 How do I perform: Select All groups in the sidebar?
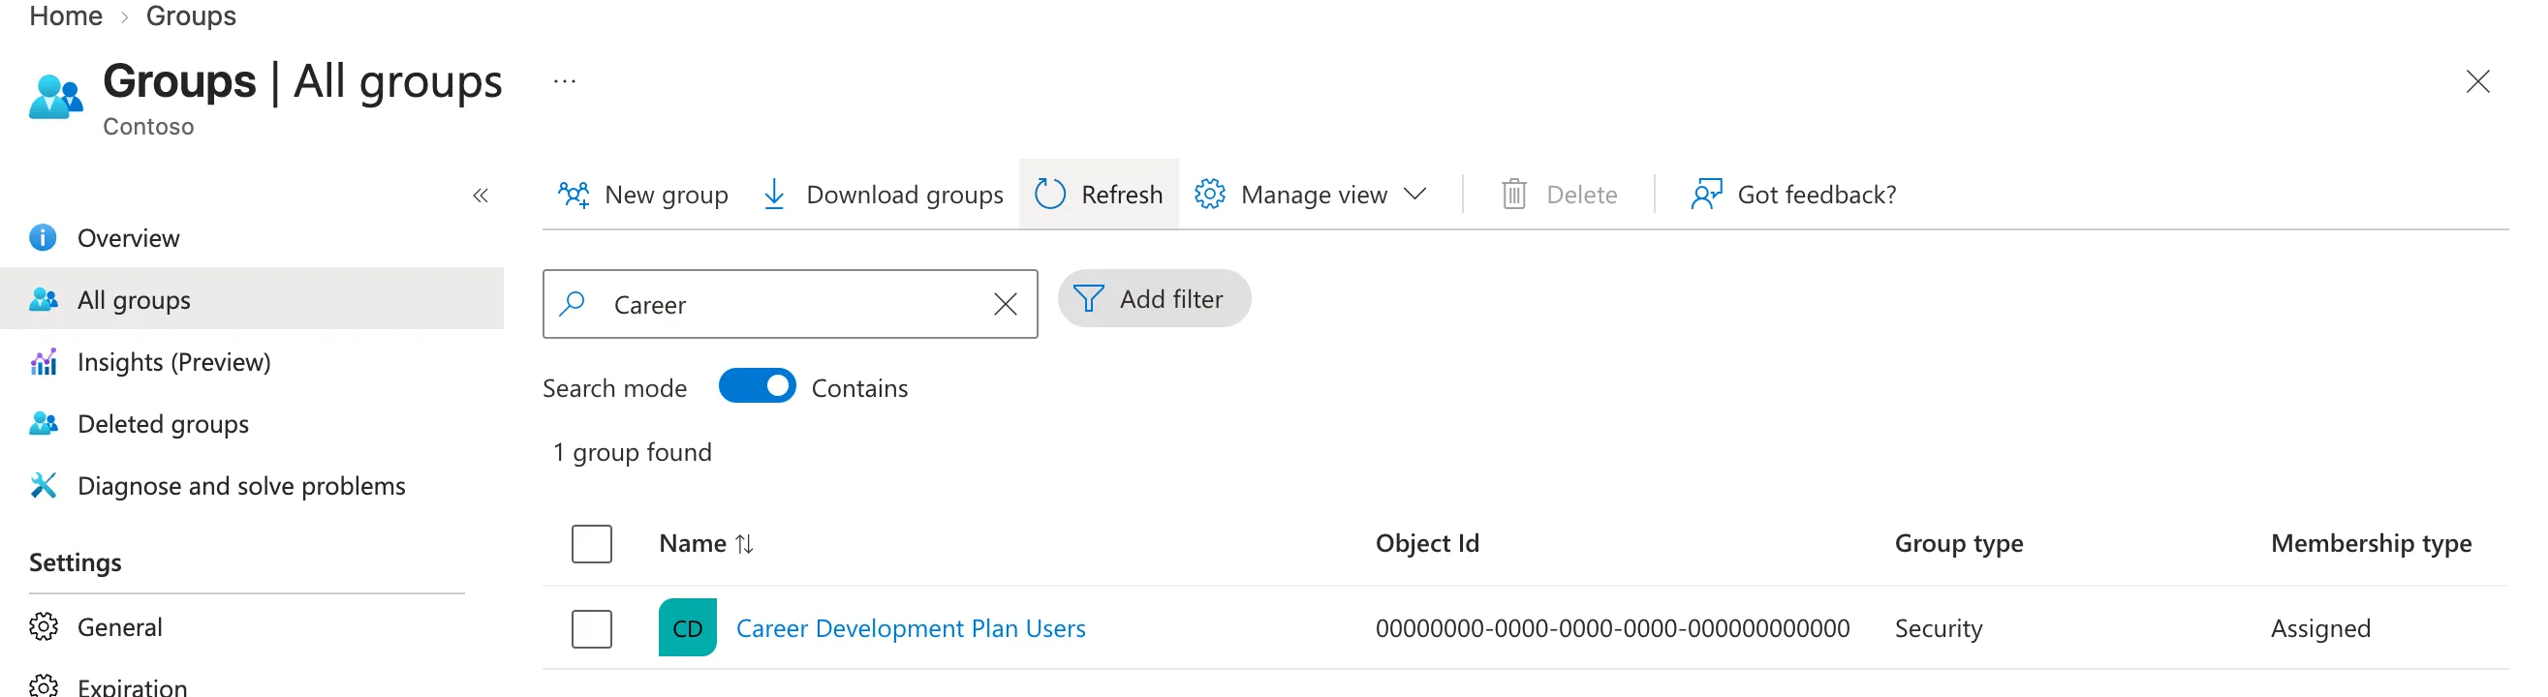pyautogui.click(x=251, y=299)
